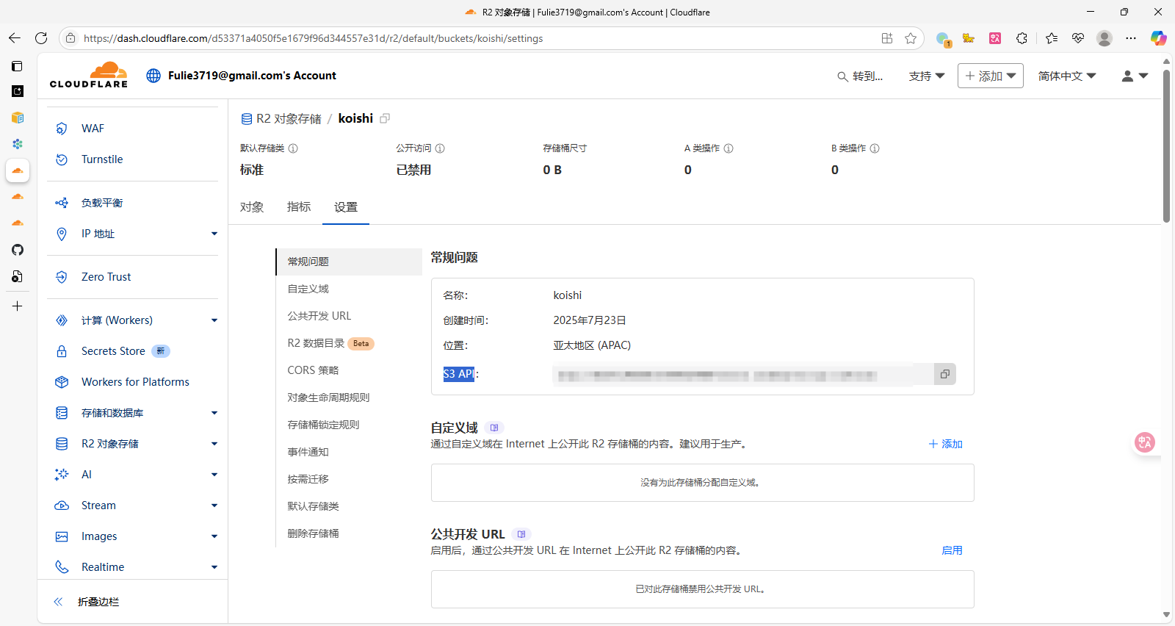Bookmark this page with the star icon
The image size is (1175, 626).
(x=911, y=38)
